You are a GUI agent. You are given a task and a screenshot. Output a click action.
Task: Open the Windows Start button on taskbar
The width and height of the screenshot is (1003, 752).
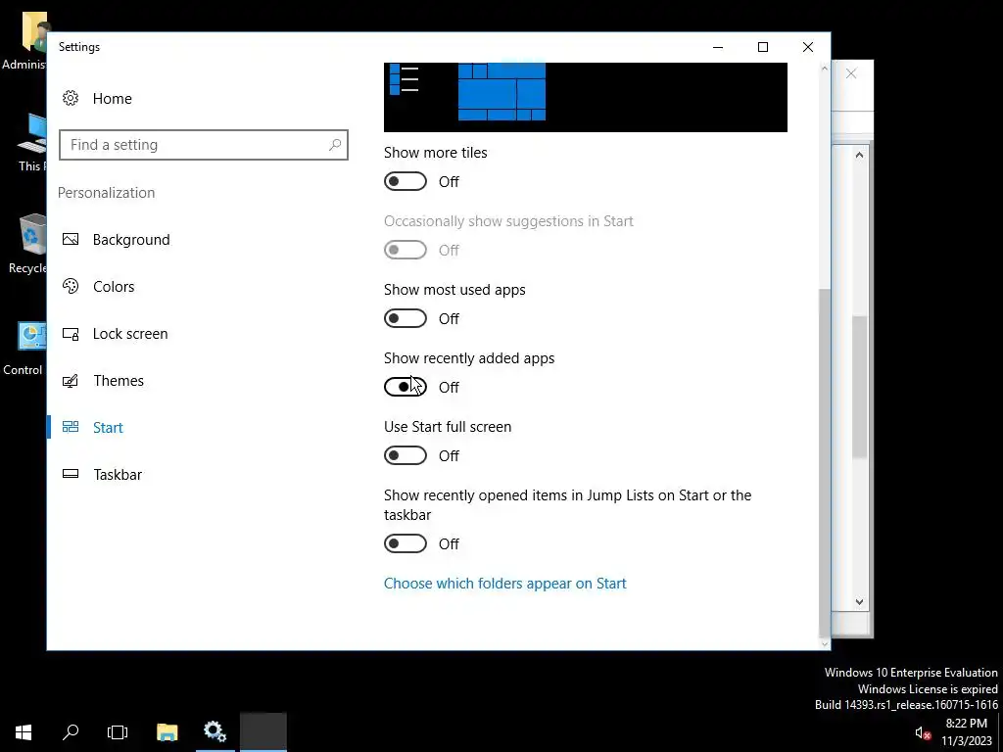(24, 732)
